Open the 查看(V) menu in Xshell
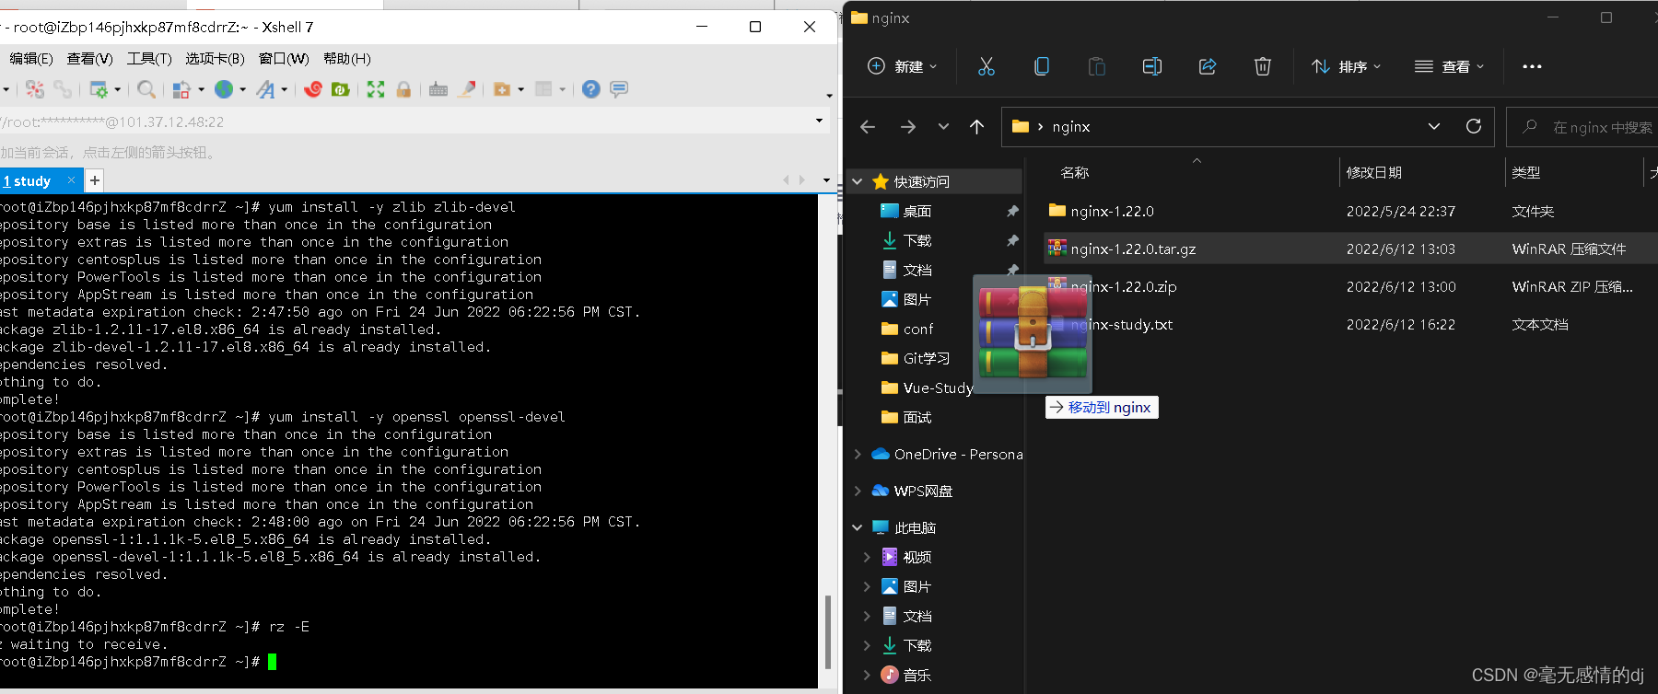The width and height of the screenshot is (1658, 694). (89, 58)
